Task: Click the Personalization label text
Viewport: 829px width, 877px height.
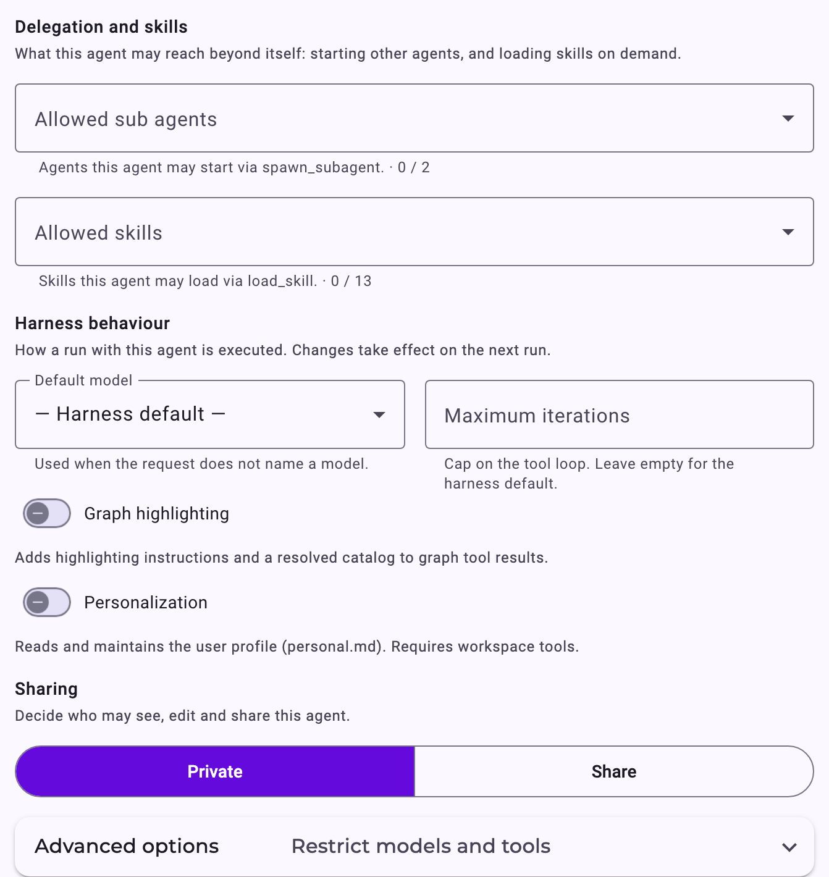Action: coord(146,602)
